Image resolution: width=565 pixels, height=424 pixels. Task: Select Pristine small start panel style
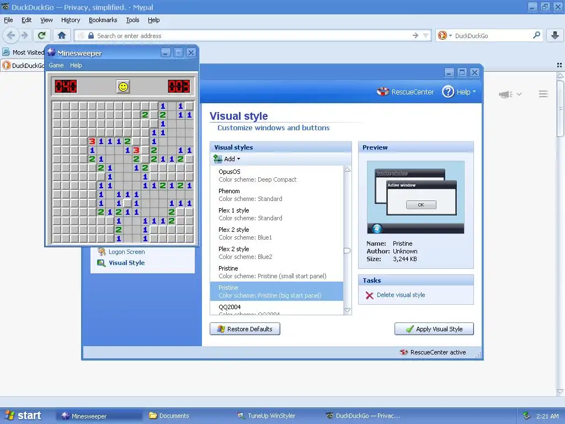coord(277,272)
